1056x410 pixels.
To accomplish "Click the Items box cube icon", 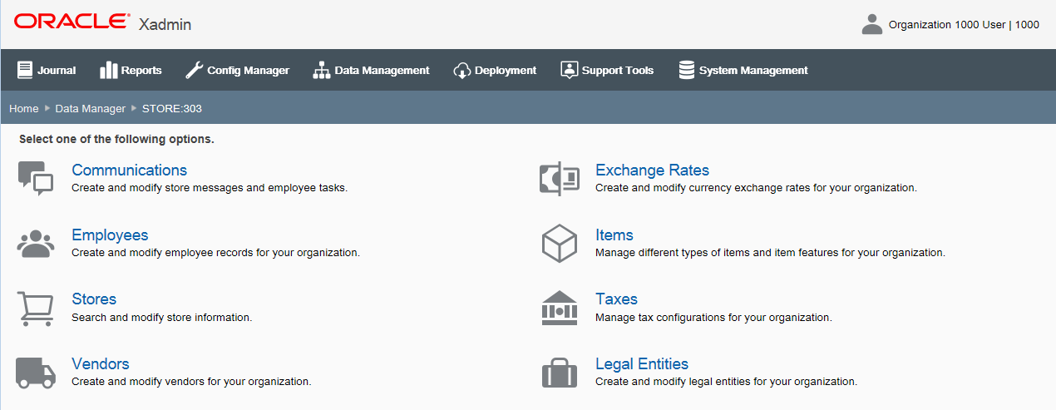I will (x=560, y=244).
